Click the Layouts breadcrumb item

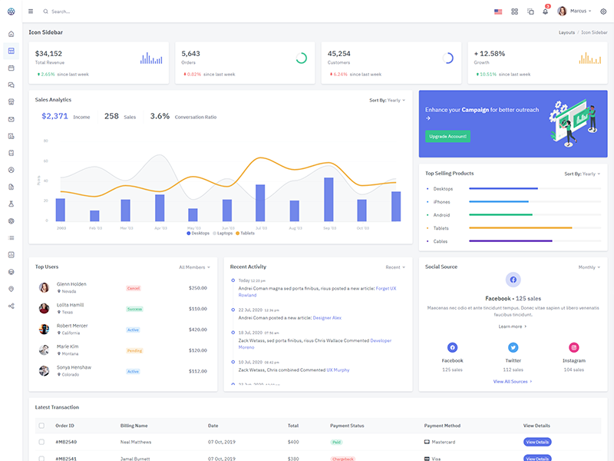[x=566, y=32]
